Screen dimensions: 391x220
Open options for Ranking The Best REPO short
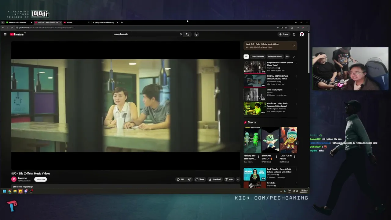[259, 157]
